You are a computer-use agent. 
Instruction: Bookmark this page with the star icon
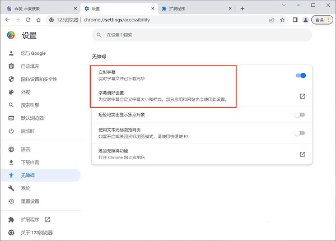click(x=282, y=20)
